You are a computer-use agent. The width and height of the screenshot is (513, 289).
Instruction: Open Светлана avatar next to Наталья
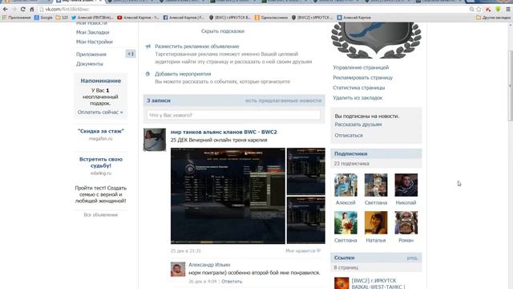pos(345,223)
